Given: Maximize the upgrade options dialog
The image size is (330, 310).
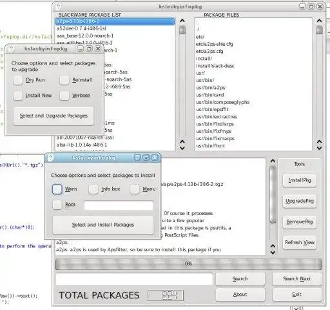Looking at the screenshot, I should pos(89,49).
